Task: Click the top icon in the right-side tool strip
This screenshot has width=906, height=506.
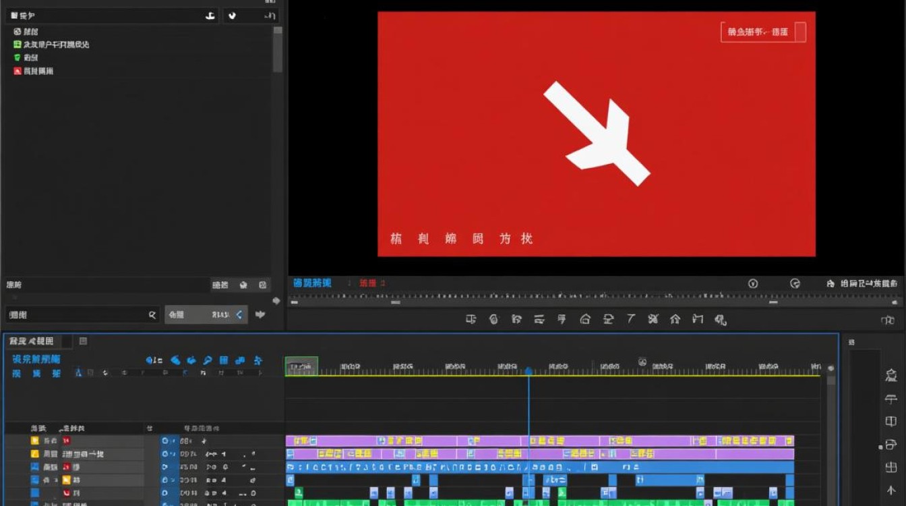Action: (891, 375)
